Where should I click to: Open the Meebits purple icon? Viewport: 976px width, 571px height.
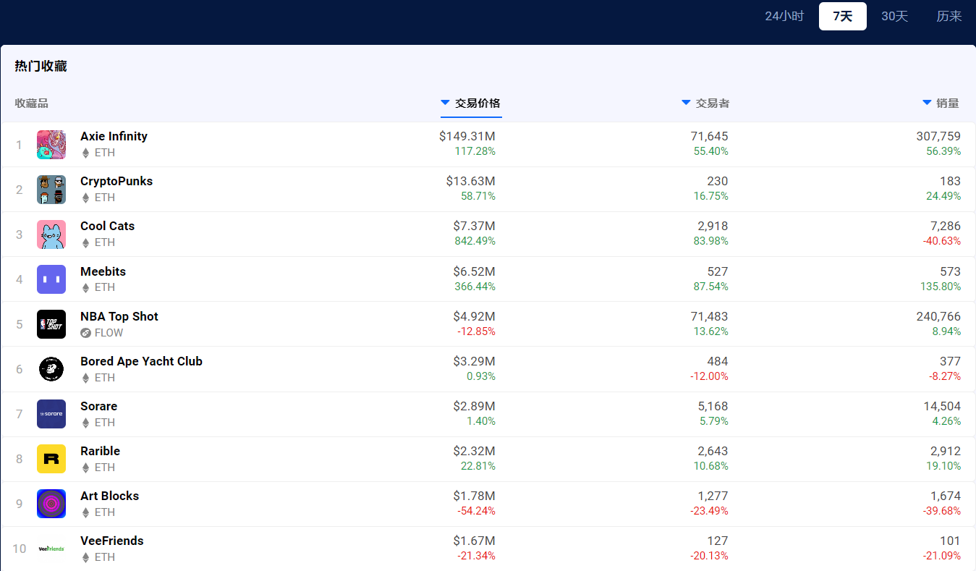(x=51, y=279)
